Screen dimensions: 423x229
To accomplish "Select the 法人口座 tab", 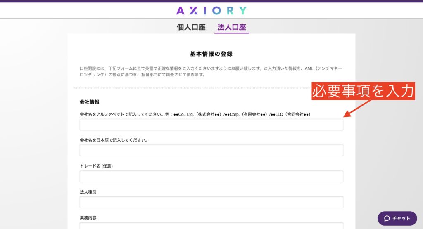I will tap(232, 27).
